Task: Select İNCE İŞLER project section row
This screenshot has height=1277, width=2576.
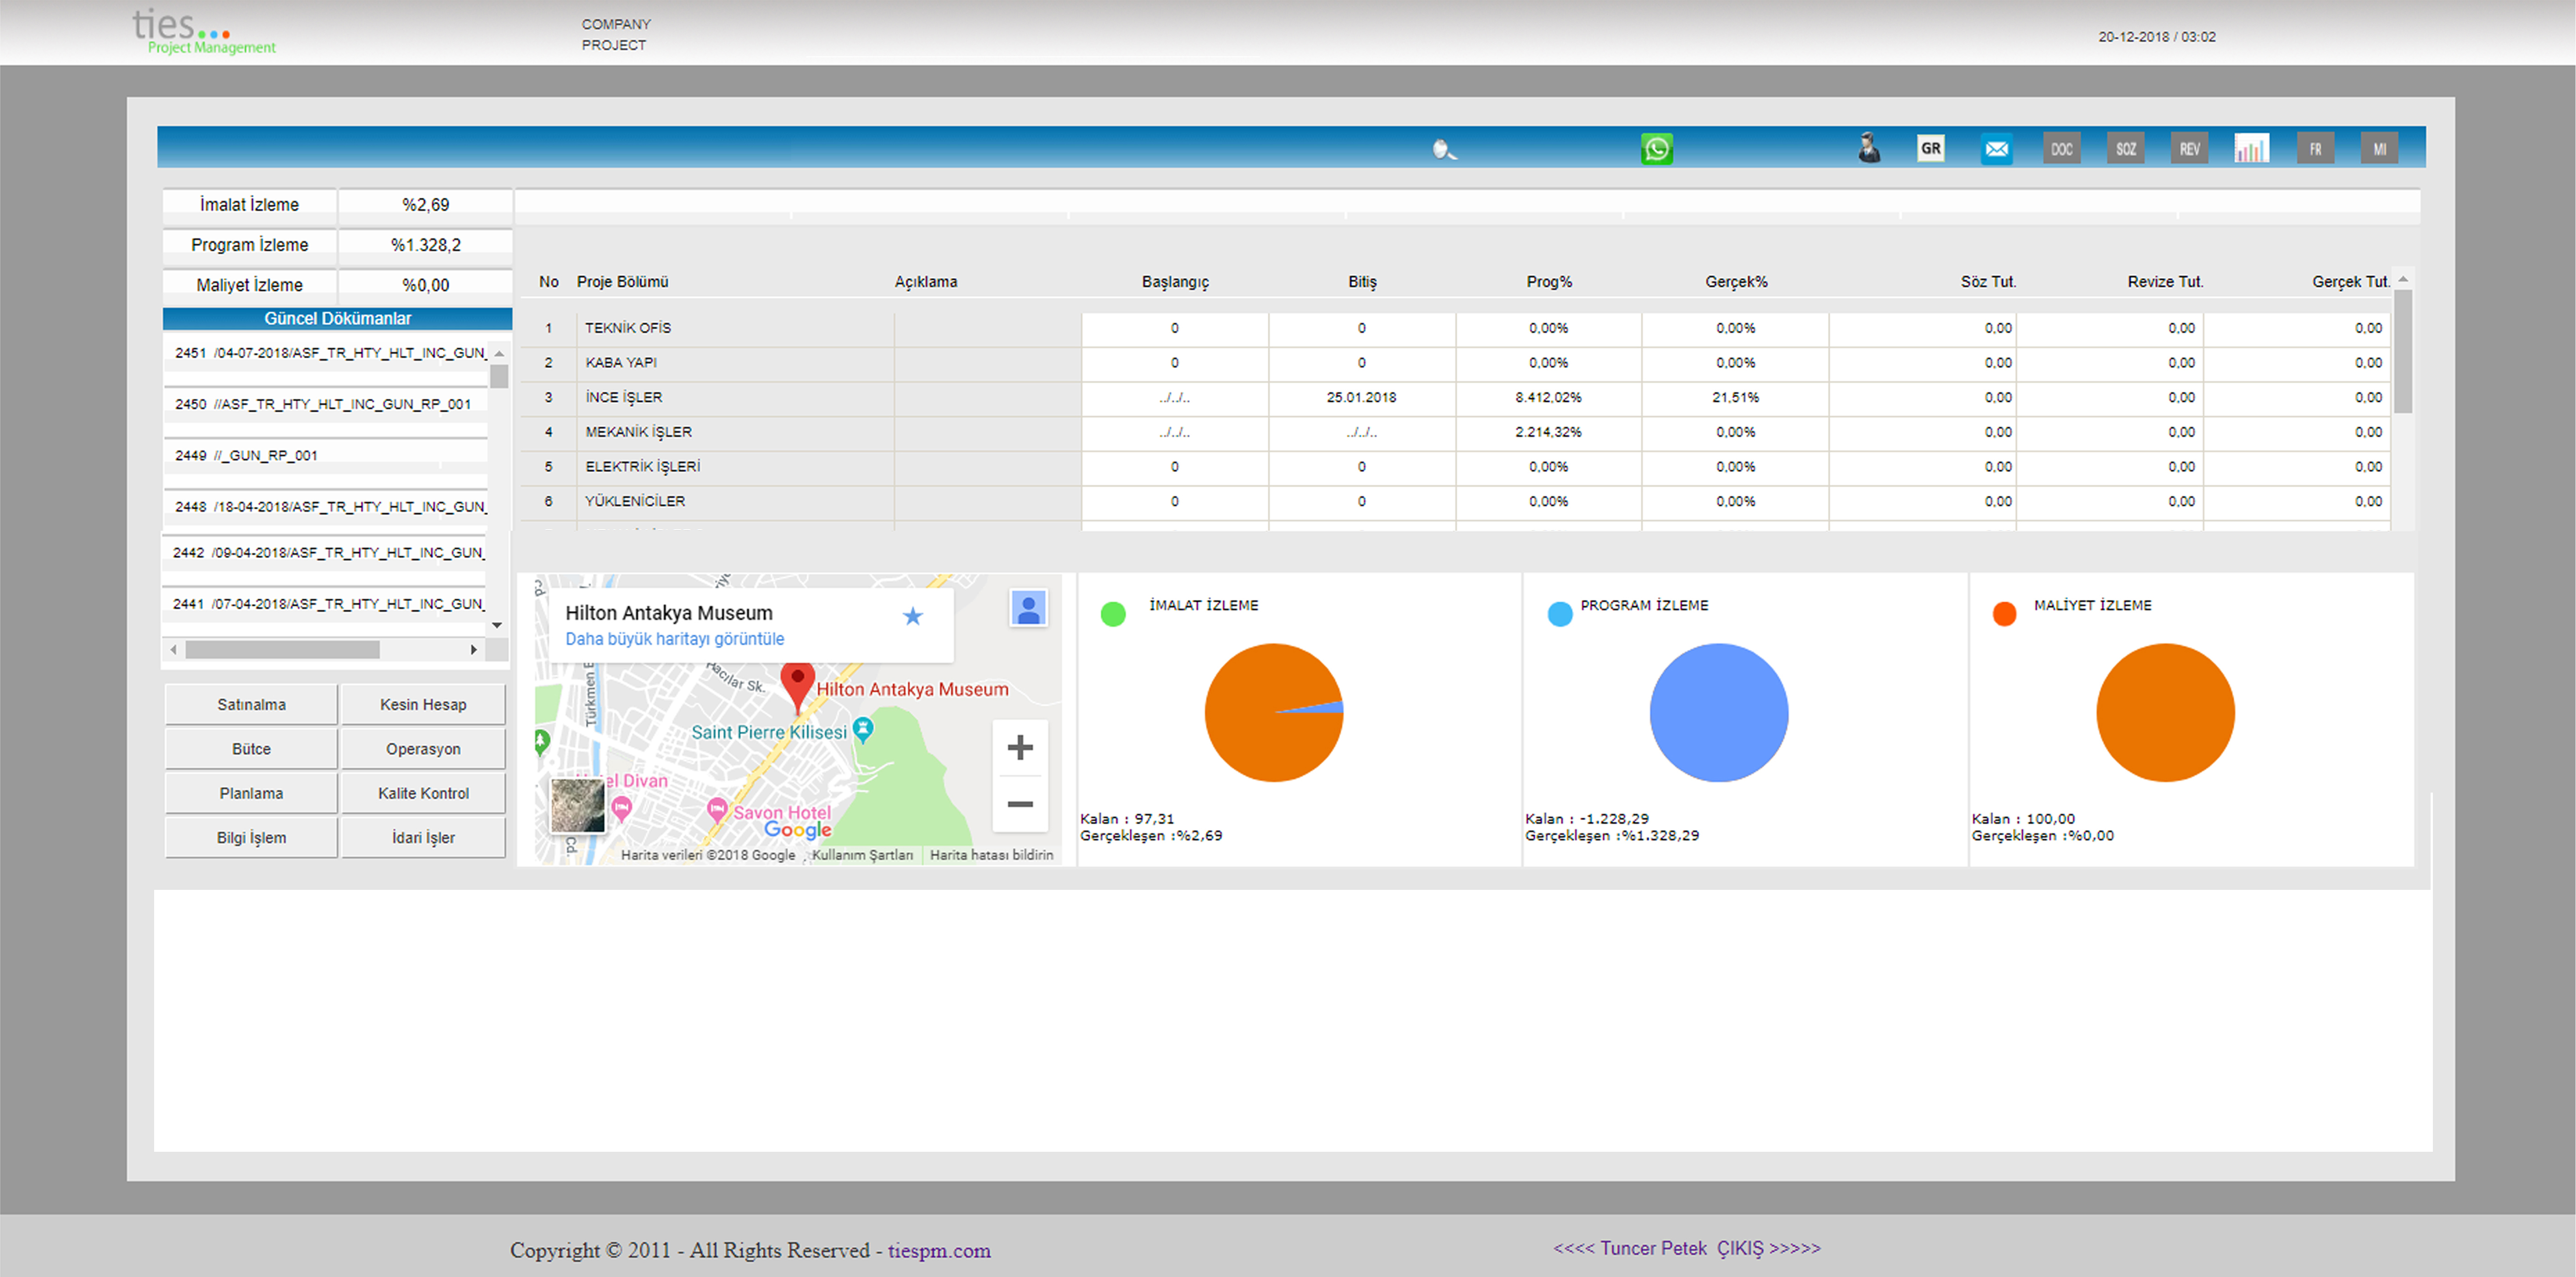Action: tap(1455, 398)
